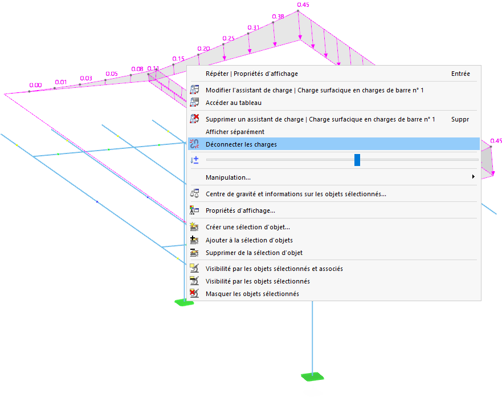This screenshot has height=397, width=502.
Task: Open the Manipulation submenu
Action: (x=334, y=177)
